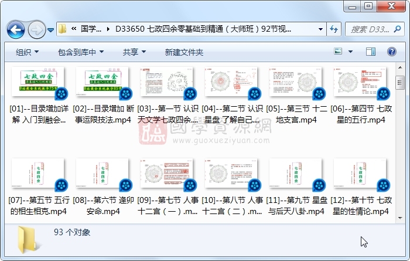410x261 pixels.
Task: Open the recent pages dropdown arrow
Action: tap(51, 30)
